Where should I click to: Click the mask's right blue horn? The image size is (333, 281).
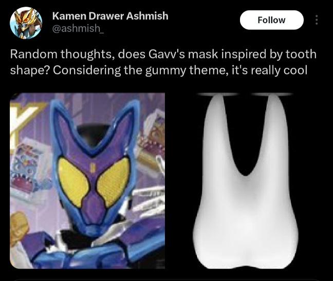tap(123, 125)
